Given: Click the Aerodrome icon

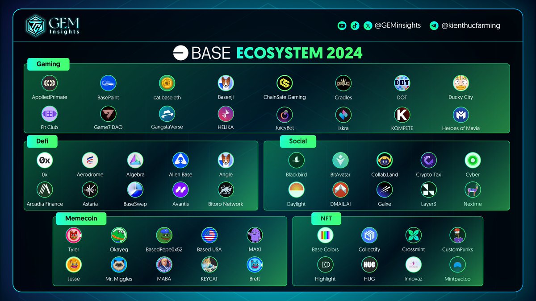Looking at the screenshot, I should (x=90, y=160).
